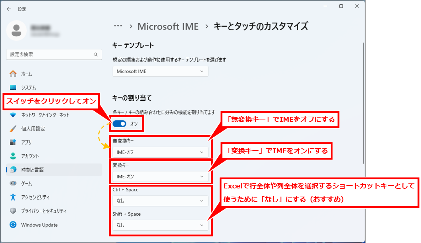This screenshot has width=421, height=243.
Task: Select the System monitor icon
Action: [x=13, y=87]
